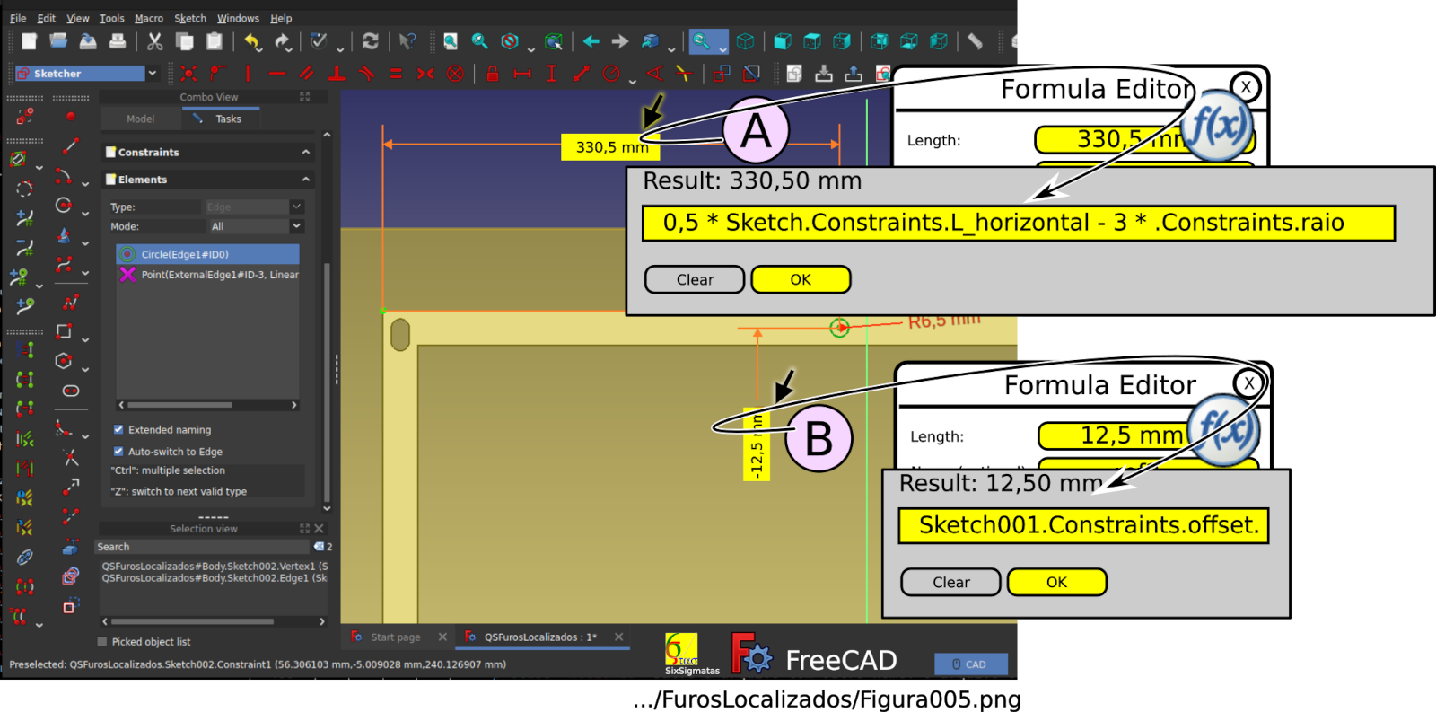
Task: Open the element Type combo box
Action: tap(254, 207)
